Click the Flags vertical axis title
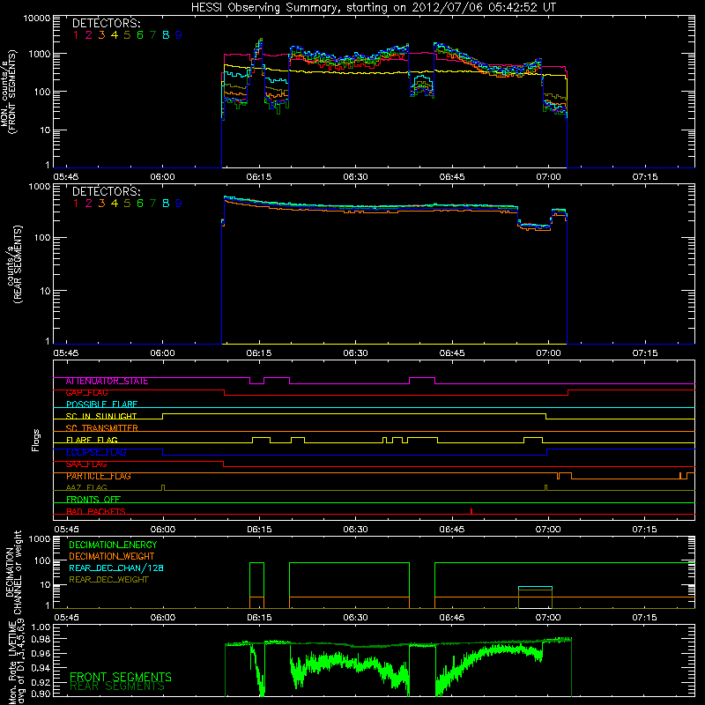705x705 pixels. pos(35,440)
